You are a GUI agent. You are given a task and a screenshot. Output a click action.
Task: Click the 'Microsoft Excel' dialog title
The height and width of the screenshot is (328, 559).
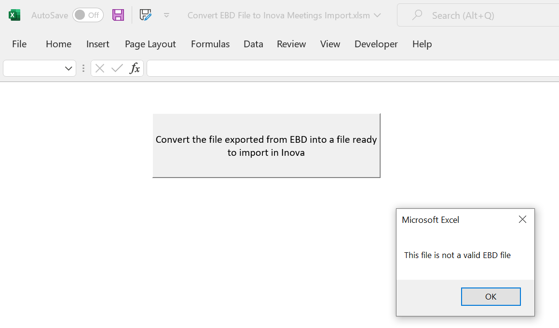430,220
